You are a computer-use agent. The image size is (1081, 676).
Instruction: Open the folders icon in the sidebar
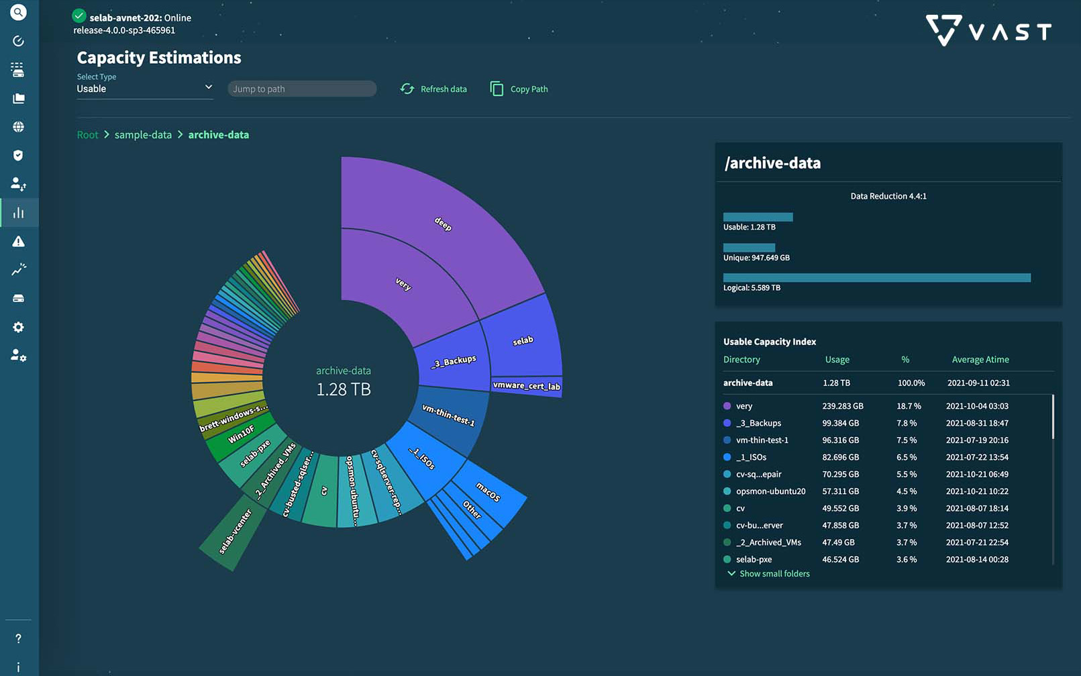(18, 99)
